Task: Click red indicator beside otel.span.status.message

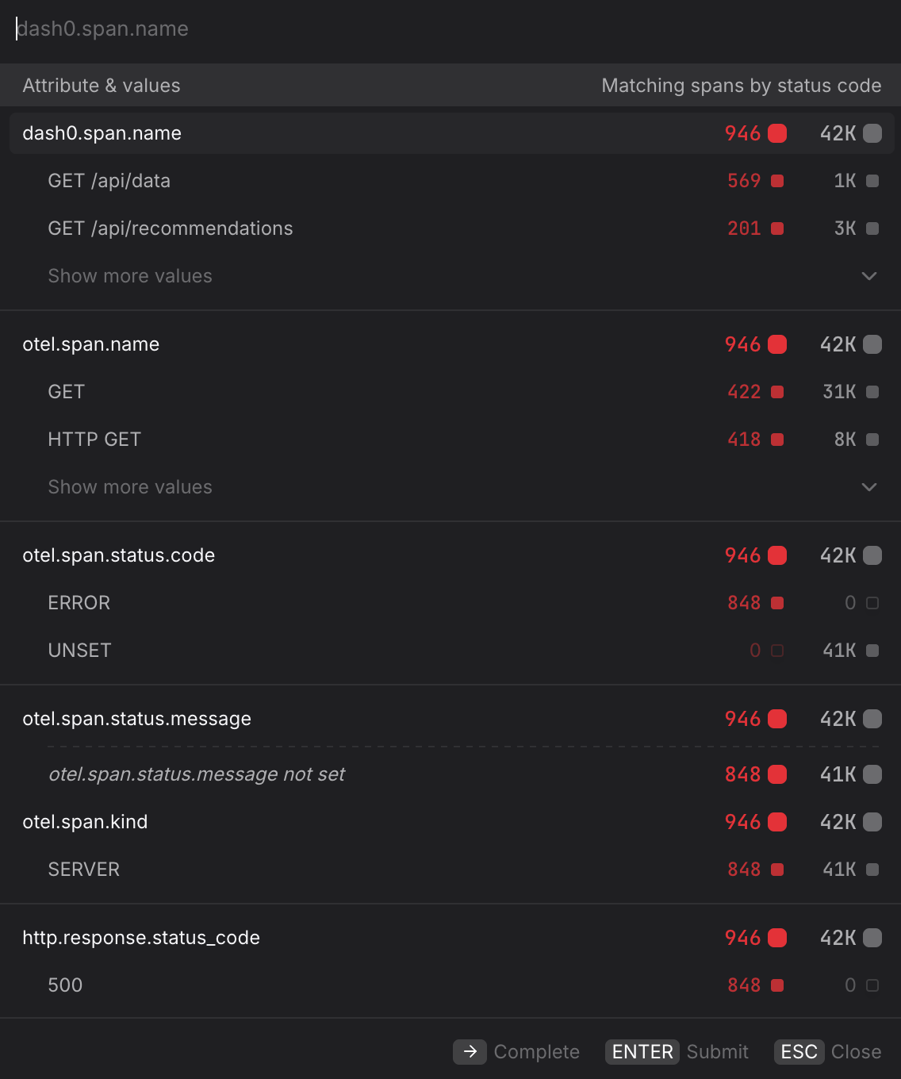Action: pyautogui.click(x=778, y=719)
